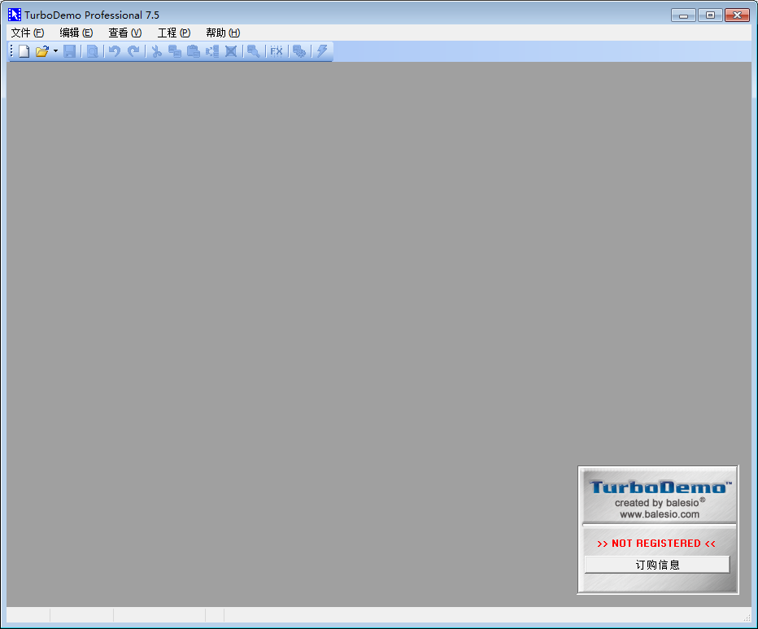Click the Delete slide X icon
Image resolution: width=758 pixels, height=629 pixels.
pos(231,51)
